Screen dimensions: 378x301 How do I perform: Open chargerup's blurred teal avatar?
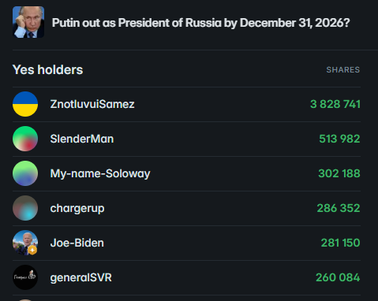coord(25,208)
